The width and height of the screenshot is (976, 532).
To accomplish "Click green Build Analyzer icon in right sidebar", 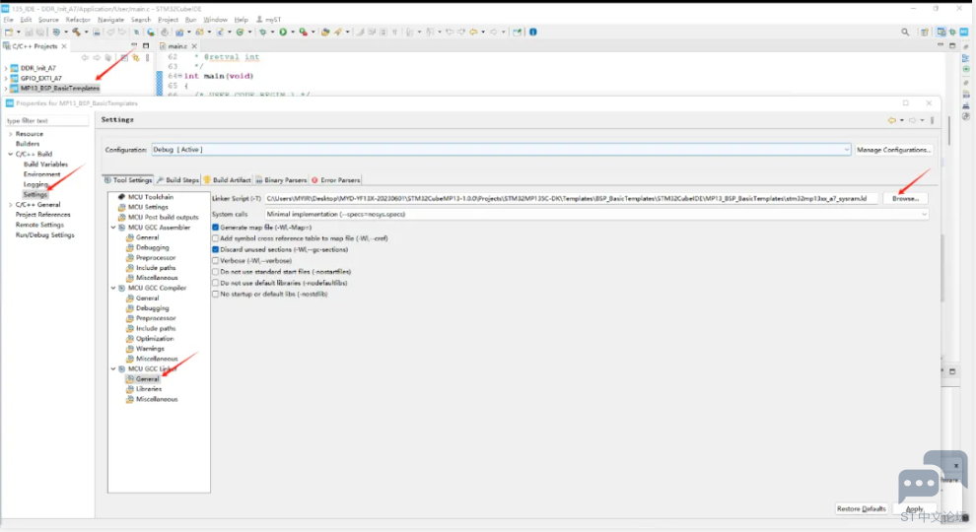I will 965,69.
